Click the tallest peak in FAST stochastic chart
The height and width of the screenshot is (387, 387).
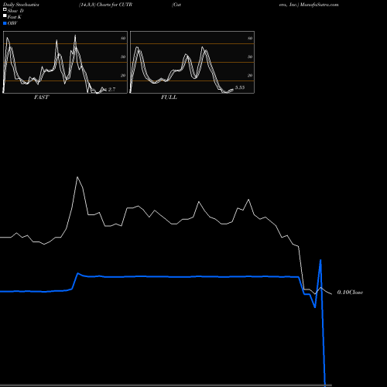click(x=75, y=36)
